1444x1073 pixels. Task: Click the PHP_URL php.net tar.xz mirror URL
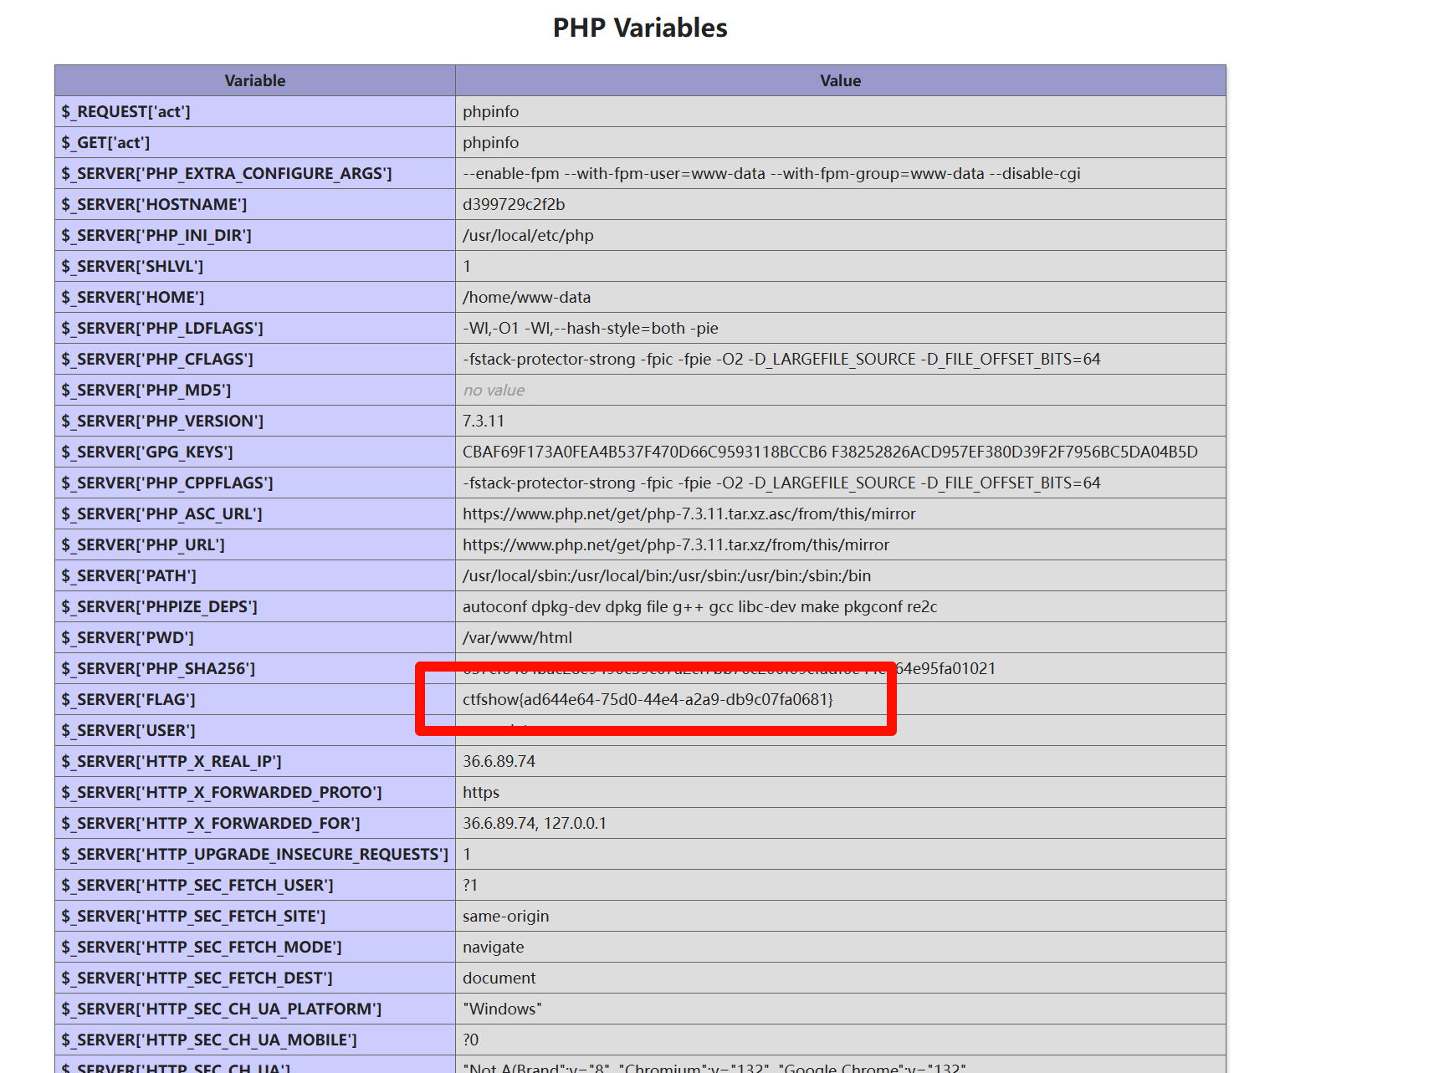[675, 545]
